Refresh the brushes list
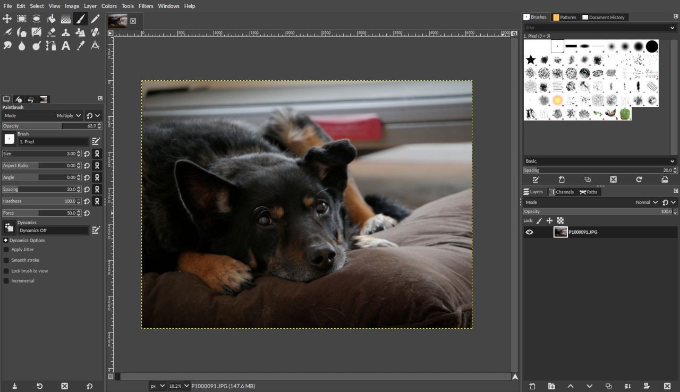 click(639, 180)
